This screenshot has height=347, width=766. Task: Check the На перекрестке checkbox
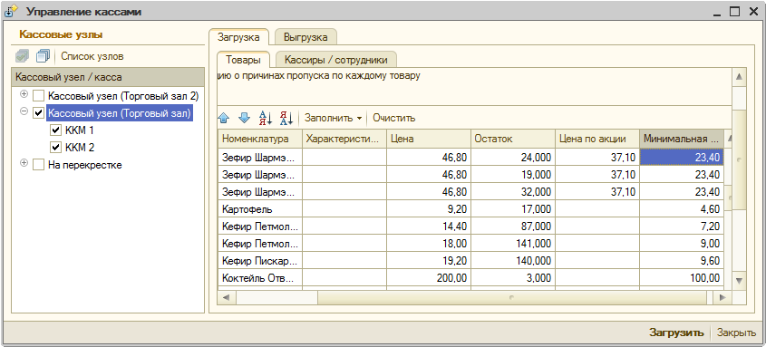(39, 165)
